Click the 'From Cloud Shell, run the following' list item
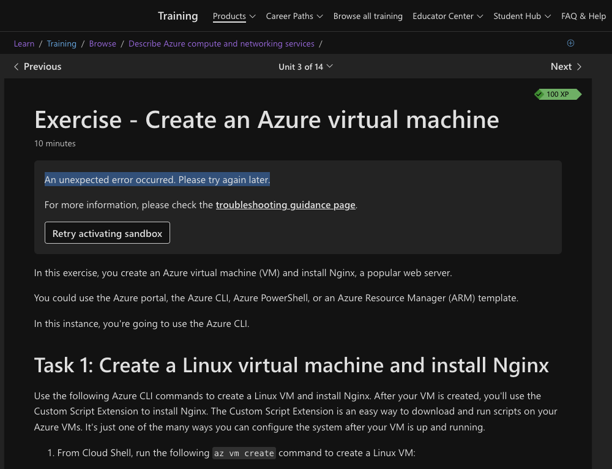 236,453
